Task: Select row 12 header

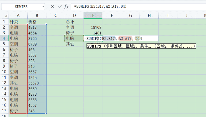Action: (4, 83)
